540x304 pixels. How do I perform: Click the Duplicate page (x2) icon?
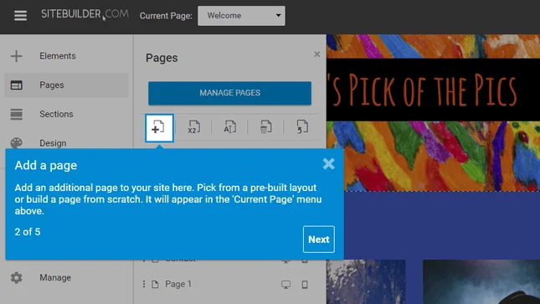(194, 126)
